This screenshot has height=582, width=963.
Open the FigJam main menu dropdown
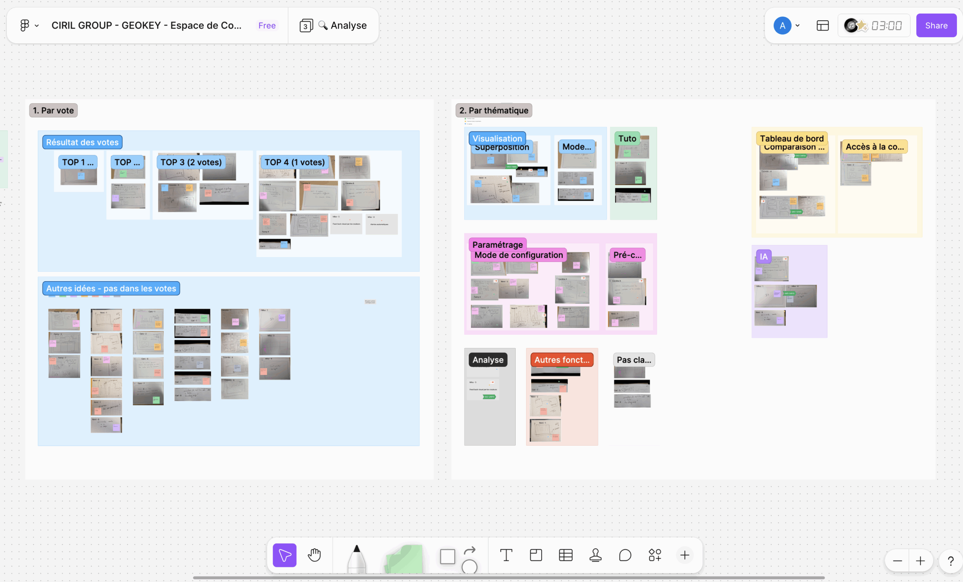pyautogui.click(x=29, y=26)
